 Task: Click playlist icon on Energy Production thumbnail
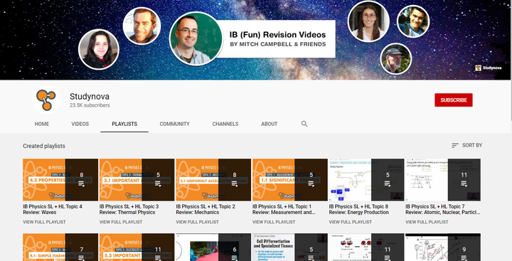tap(388, 184)
